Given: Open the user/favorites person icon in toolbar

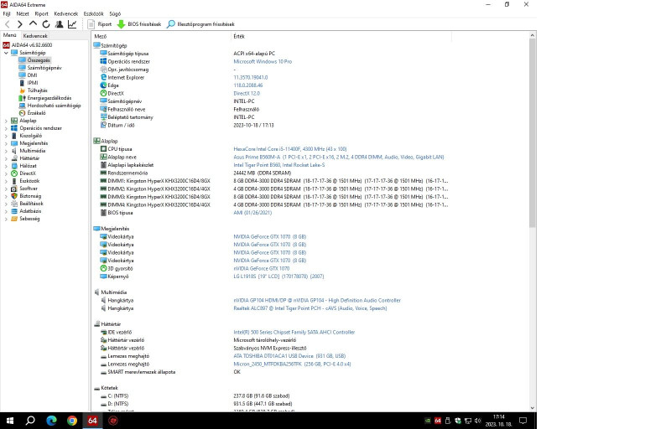Looking at the screenshot, I should coord(59,24).
